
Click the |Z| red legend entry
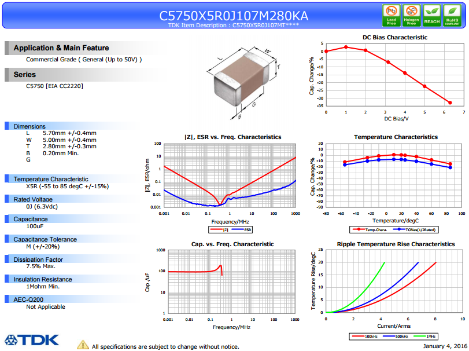point(219,230)
